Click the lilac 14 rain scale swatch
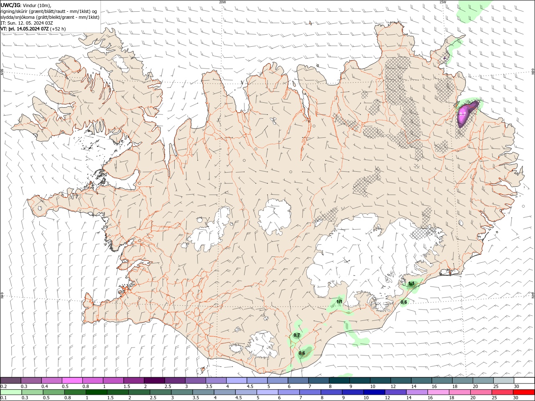Viewport: 535px width, 401px height. point(417,392)
